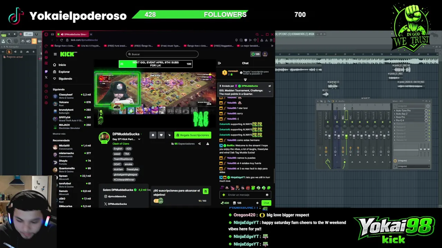Select the KCAAwardWinner tag

pyautogui.click(x=124, y=179)
